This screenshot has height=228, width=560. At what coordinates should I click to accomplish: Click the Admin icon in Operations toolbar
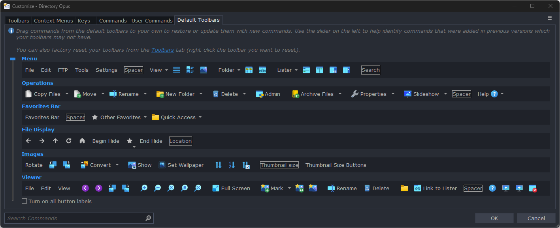pyautogui.click(x=259, y=94)
